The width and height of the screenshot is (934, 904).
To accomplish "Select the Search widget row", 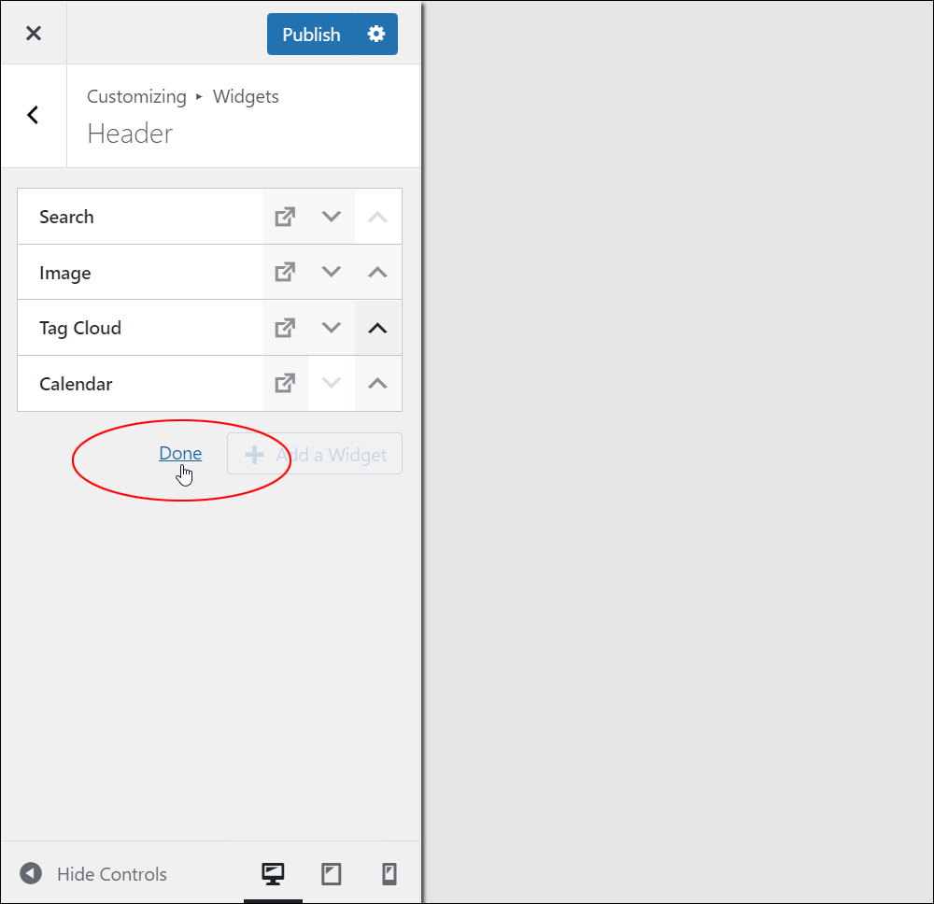I will (x=140, y=217).
